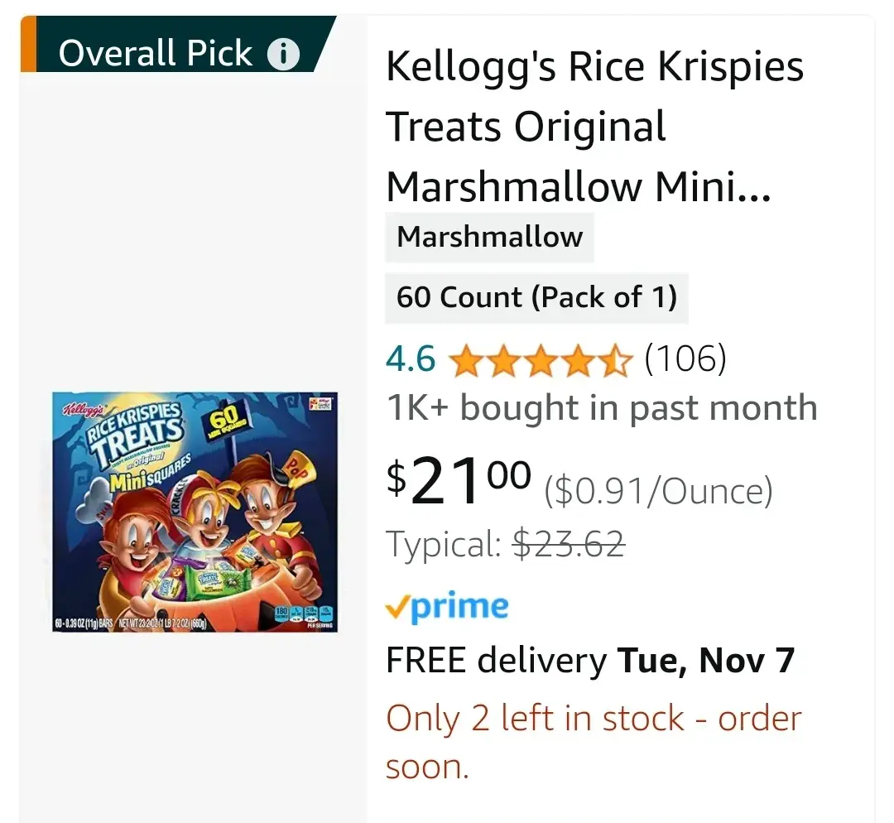Click the 4.6 rating number
Viewport: 894px width, 823px height.
tap(411, 359)
